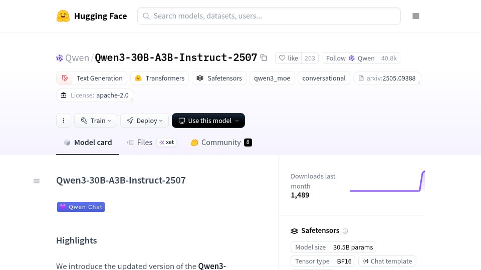Click the Community hands emoji icon
Image resolution: width=481 pixels, height=270 pixels.
tap(194, 142)
